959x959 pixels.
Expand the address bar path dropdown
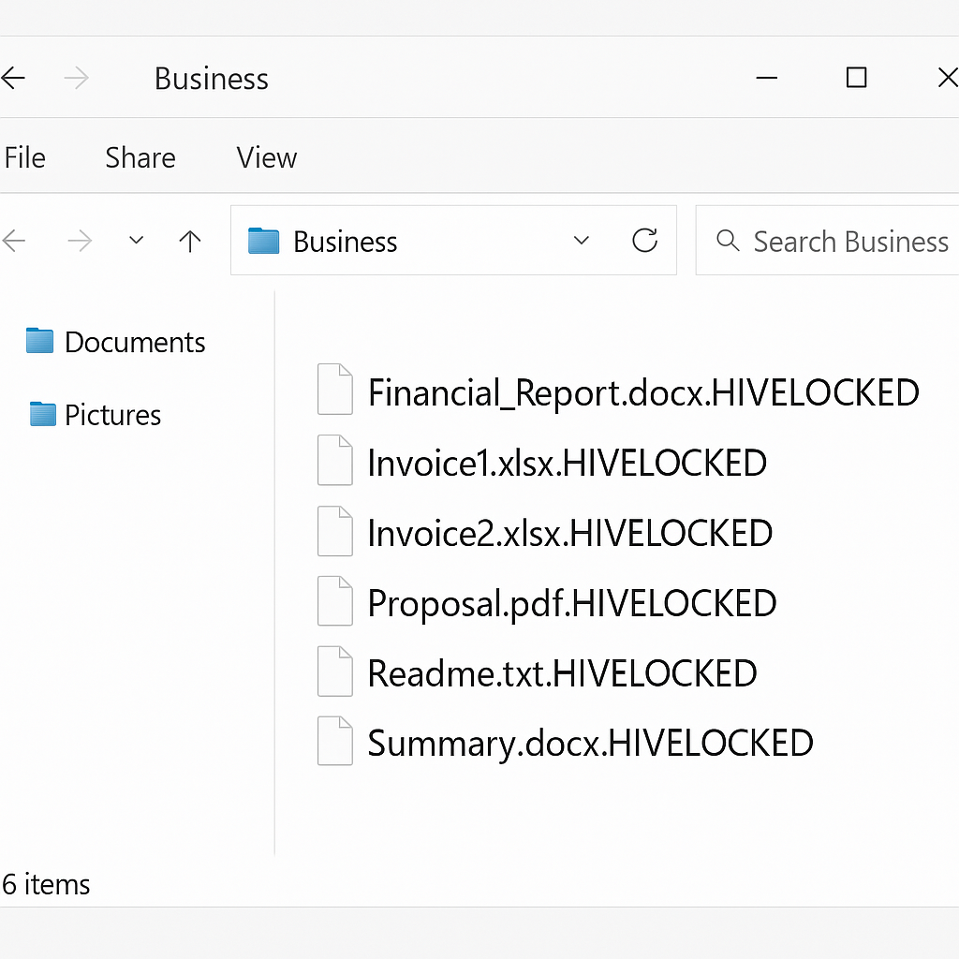[581, 242]
